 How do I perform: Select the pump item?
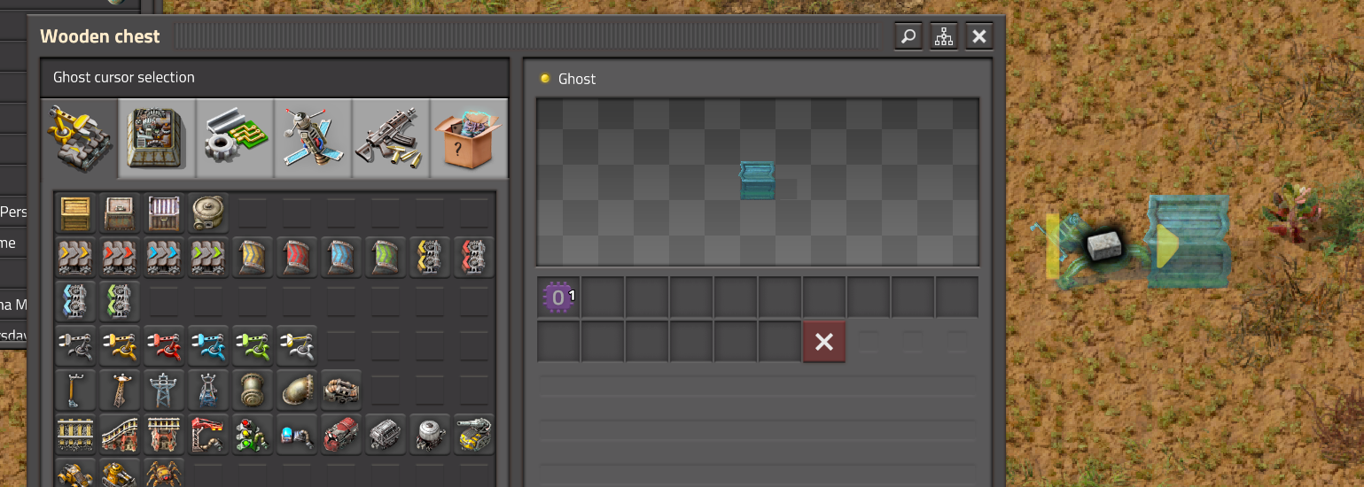coord(341,390)
